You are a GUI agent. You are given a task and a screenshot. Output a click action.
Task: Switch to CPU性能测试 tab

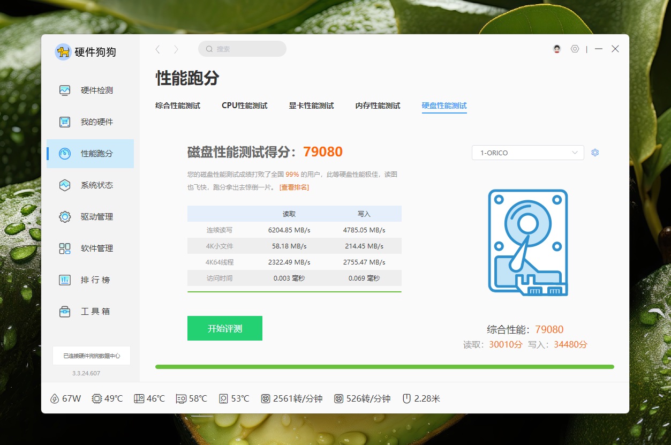coord(245,105)
